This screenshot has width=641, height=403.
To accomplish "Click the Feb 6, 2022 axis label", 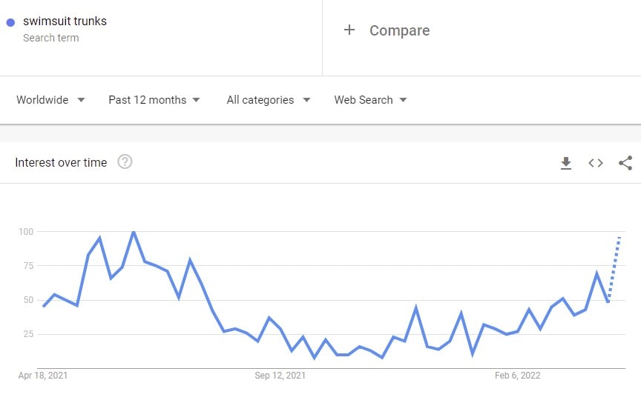I will tap(518, 376).
